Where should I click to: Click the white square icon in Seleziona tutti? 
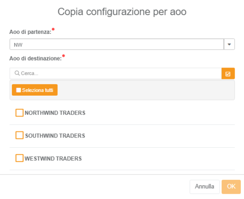click(18, 90)
